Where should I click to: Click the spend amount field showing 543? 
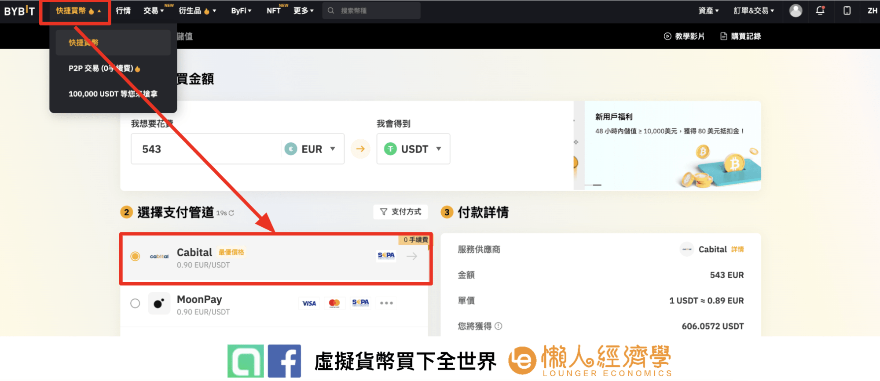coord(206,149)
